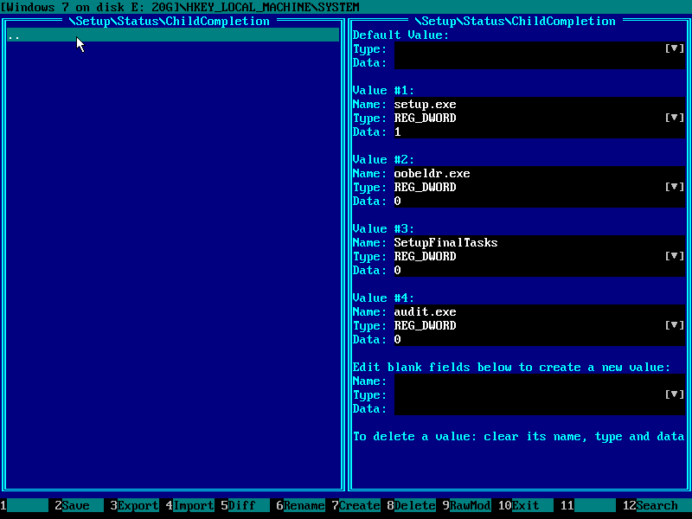
Task: Click the blank Data field for new value
Action: click(x=539, y=408)
